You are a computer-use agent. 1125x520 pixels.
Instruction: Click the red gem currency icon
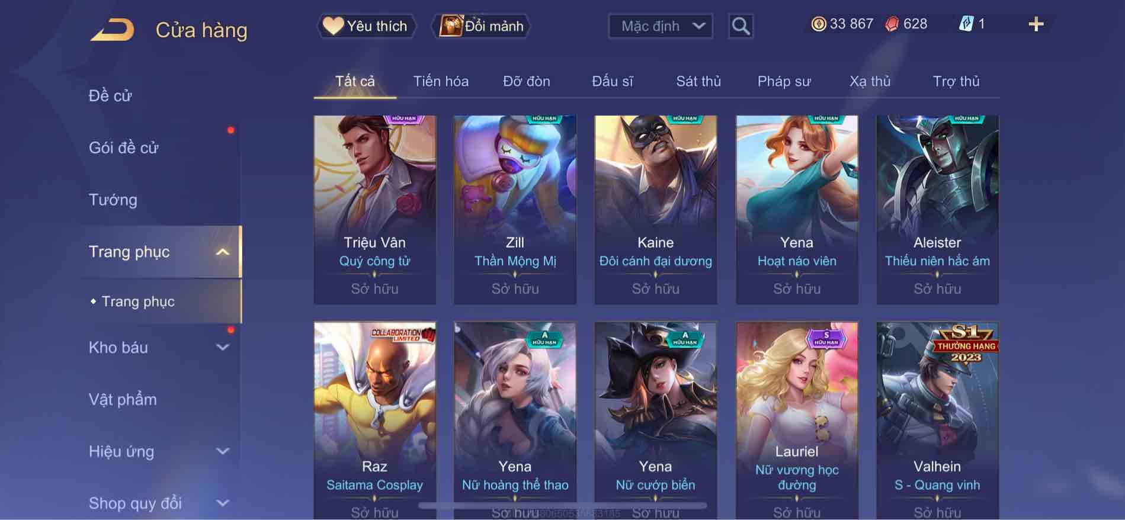(892, 24)
